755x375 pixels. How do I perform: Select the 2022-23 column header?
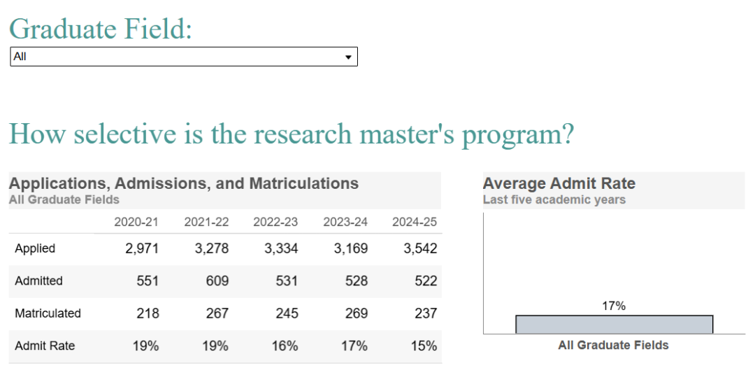(x=275, y=222)
